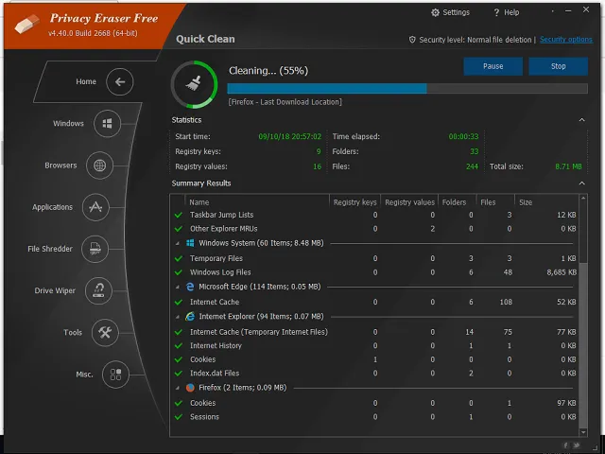Pause the cleaning process

[x=493, y=66]
